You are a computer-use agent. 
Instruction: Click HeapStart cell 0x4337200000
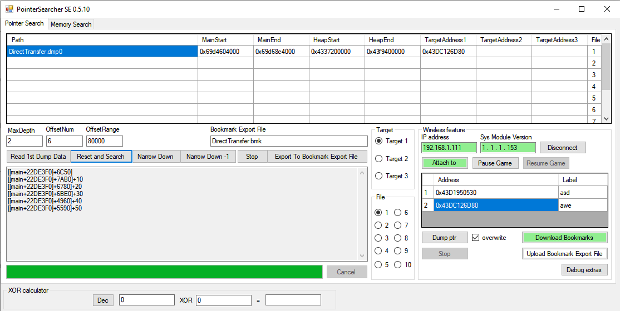point(337,51)
